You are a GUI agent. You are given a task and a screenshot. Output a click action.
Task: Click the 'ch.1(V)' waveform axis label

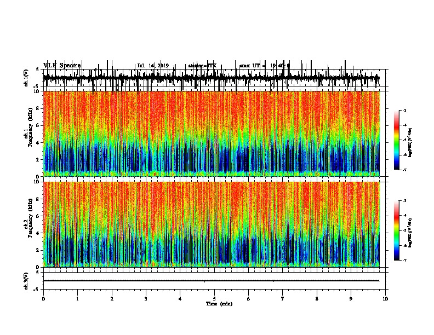26,78
